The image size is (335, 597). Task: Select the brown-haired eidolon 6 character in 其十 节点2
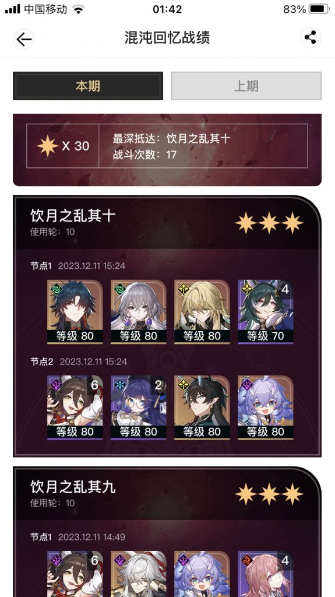pyautogui.click(x=75, y=408)
